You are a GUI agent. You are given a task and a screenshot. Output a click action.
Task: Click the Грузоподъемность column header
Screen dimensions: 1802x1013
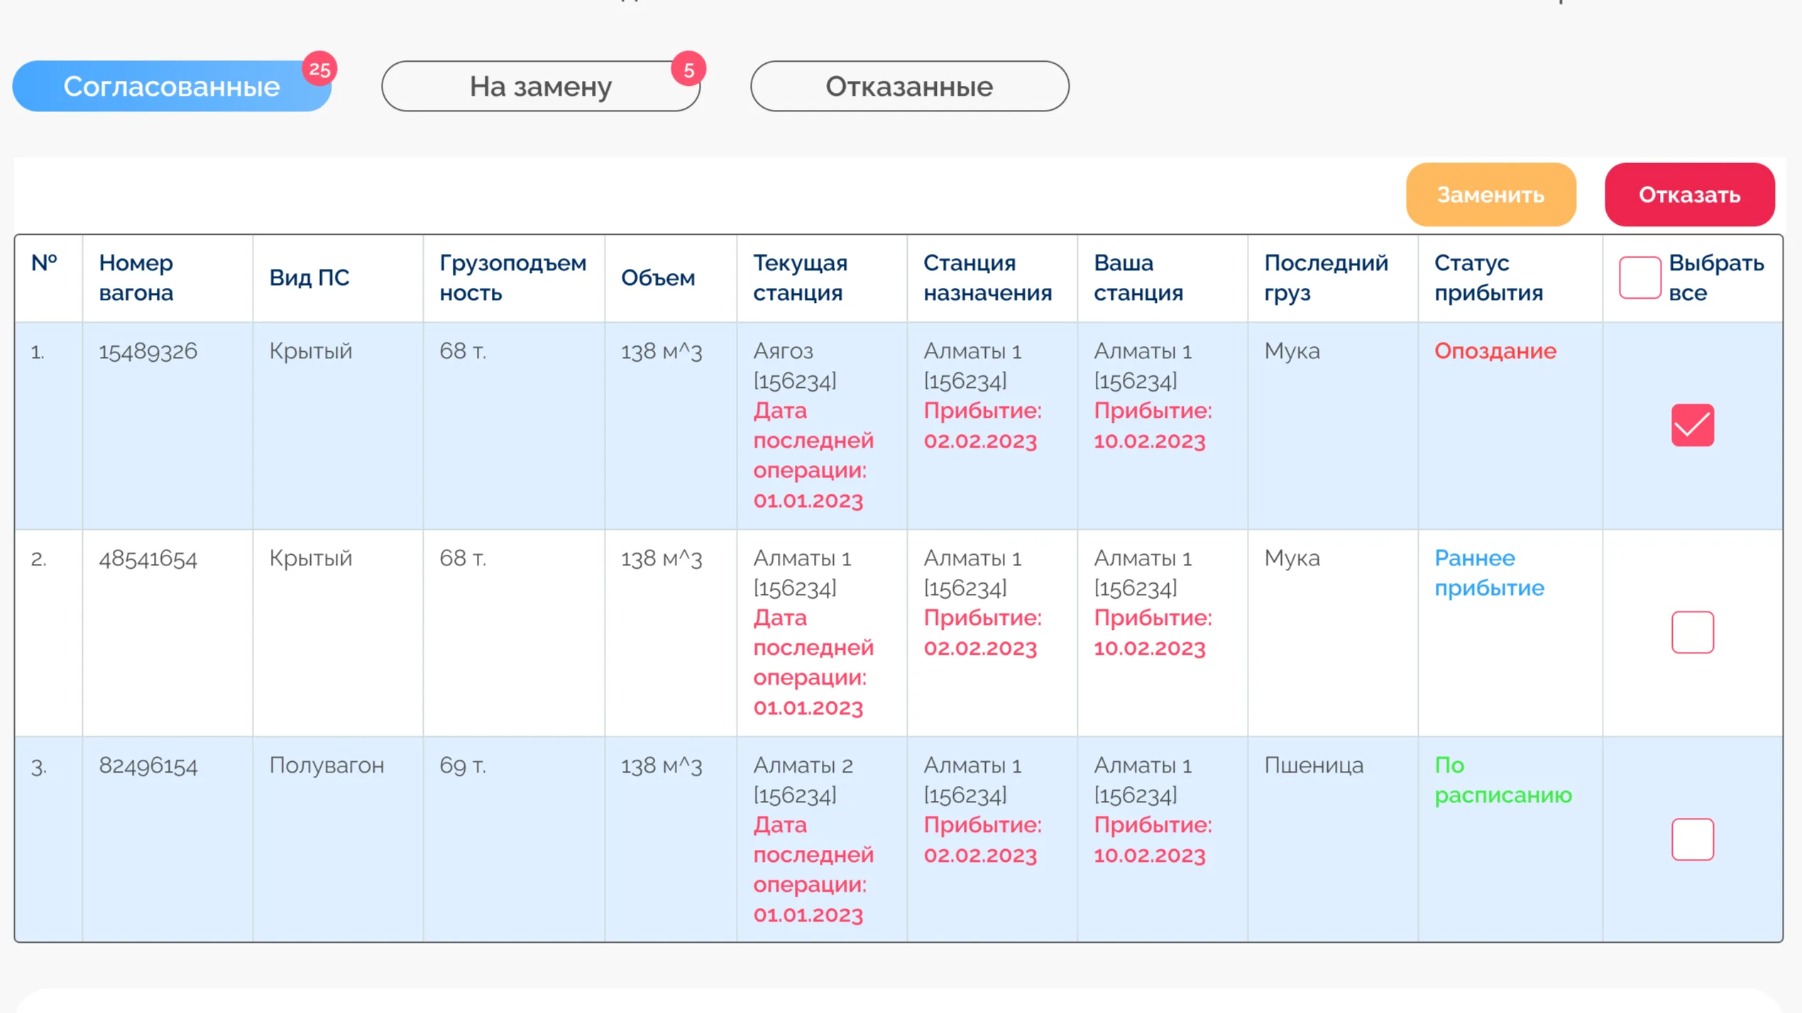point(512,277)
